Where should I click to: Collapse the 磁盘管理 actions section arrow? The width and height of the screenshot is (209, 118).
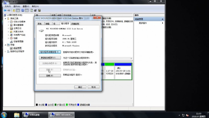162,19
